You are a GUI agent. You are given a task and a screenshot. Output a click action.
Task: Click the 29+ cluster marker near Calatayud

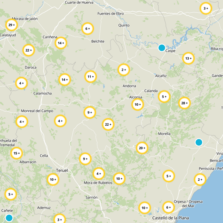pos(12,25)
